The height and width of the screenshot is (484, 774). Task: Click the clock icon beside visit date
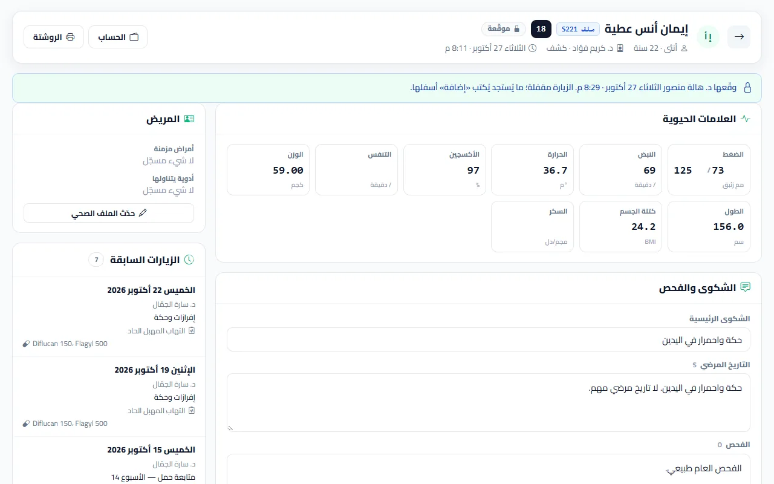(x=533, y=48)
